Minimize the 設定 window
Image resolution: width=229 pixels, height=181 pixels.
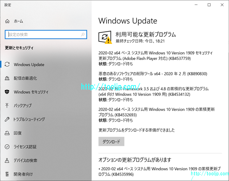pos(196,5)
